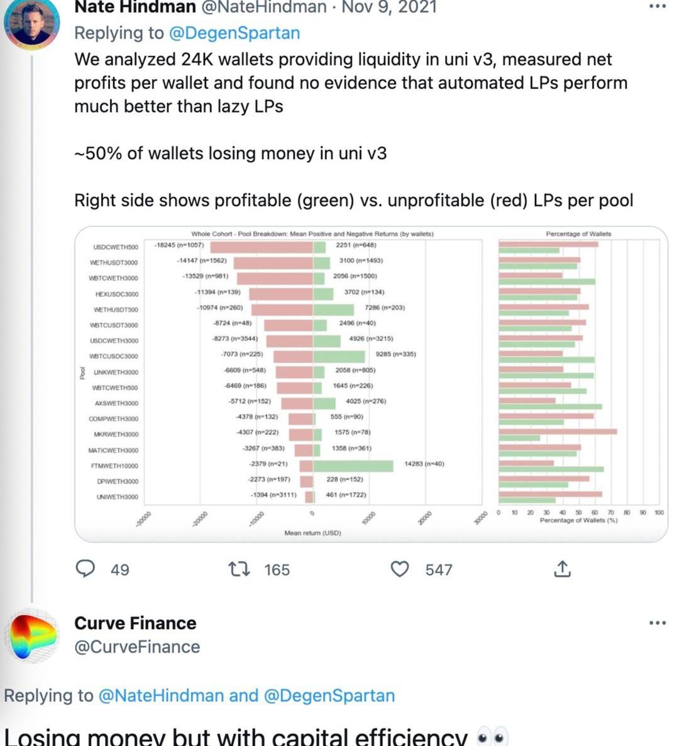Click the retweet arrows icon
This screenshot has width=679, height=746.
239,569
